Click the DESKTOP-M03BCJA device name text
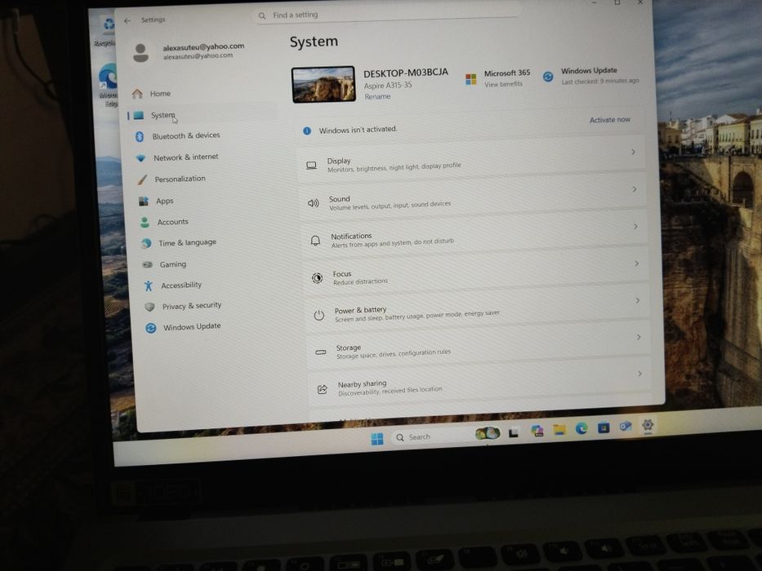This screenshot has height=571, width=762. [x=406, y=73]
